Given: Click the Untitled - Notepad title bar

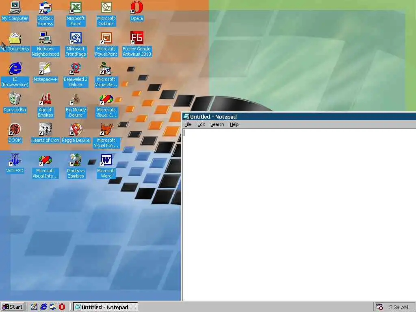Looking at the screenshot, I should 299,117.
